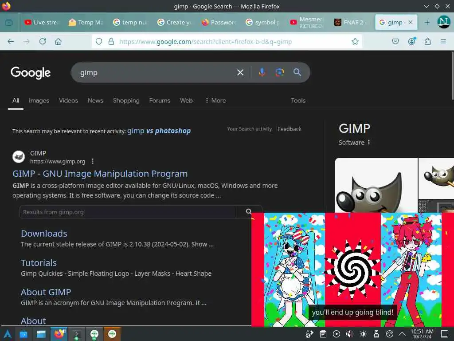Open Your Search activity link
Viewport: 454px width, 341px height.
pyautogui.click(x=249, y=129)
